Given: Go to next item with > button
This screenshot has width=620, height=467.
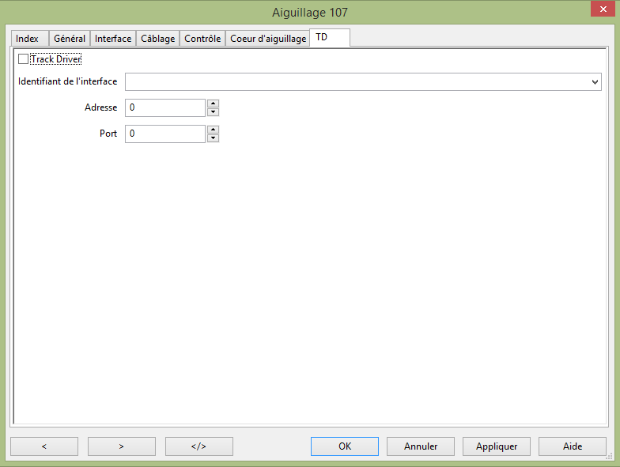Looking at the screenshot, I should tap(121, 446).
